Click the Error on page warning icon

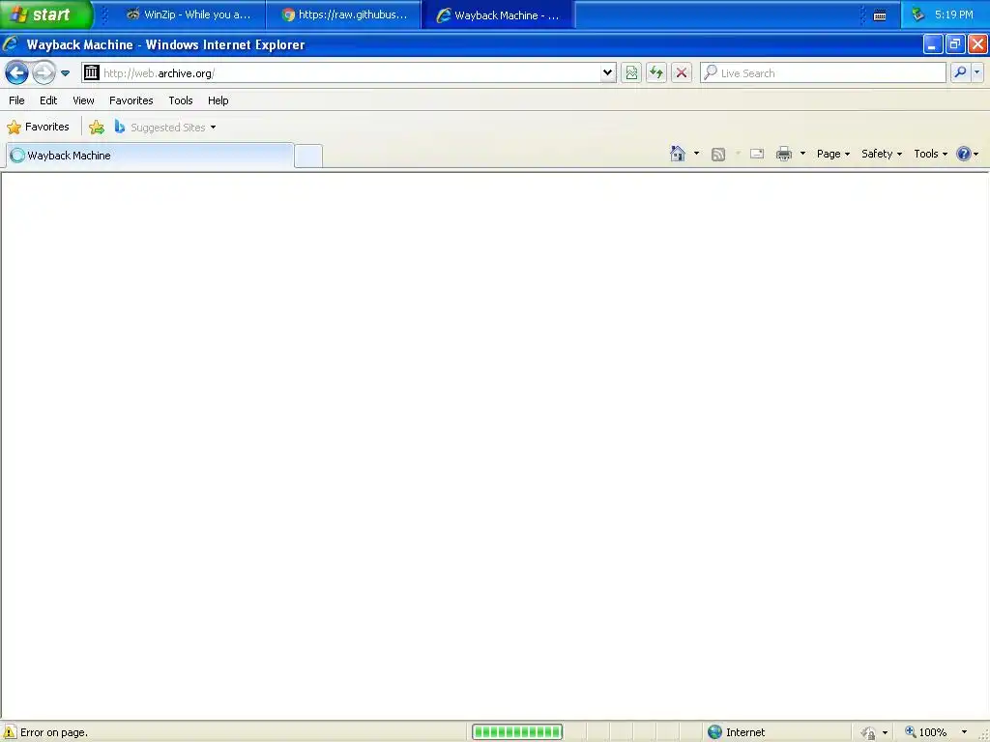pyautogui.click(x=9, y=732)
